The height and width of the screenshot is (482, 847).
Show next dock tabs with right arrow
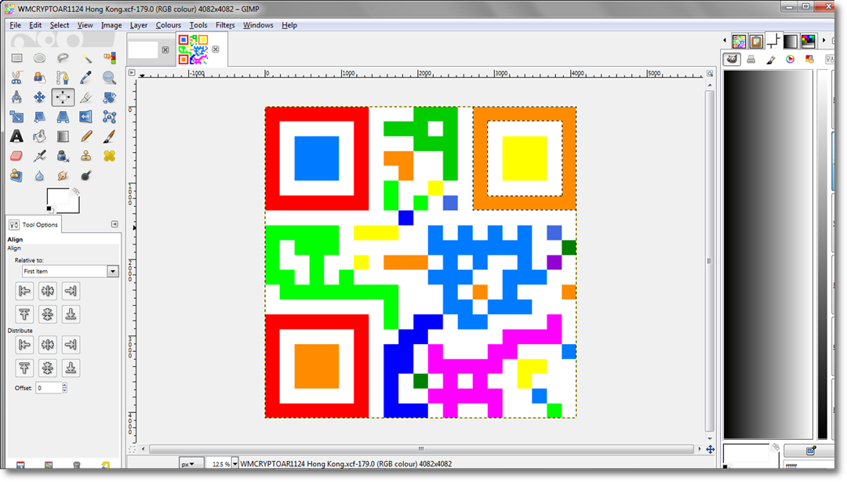coord(823,41)
